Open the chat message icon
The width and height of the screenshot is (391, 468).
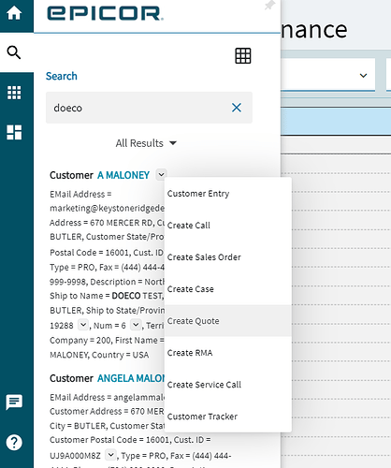click(14, 402)
